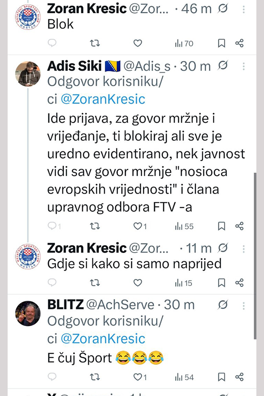Image resolution: width=264 pixels, height=396 pixels.
Task: Bookmark the "Blok" tweet
Action: click(x=222, y=43)
